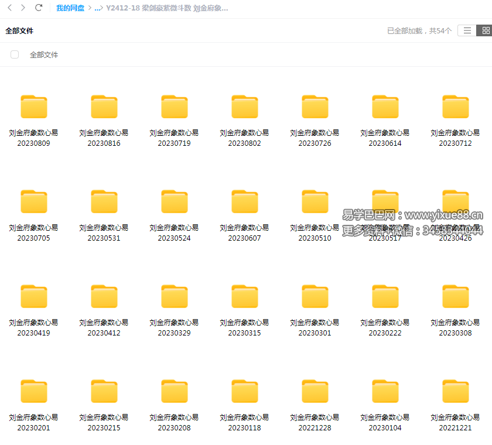
Task: Open the folder dated 20230301
Action: pos(315,297)
